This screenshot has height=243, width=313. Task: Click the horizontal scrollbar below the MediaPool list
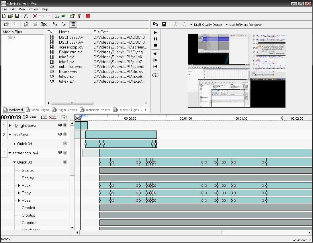[72, 103]
